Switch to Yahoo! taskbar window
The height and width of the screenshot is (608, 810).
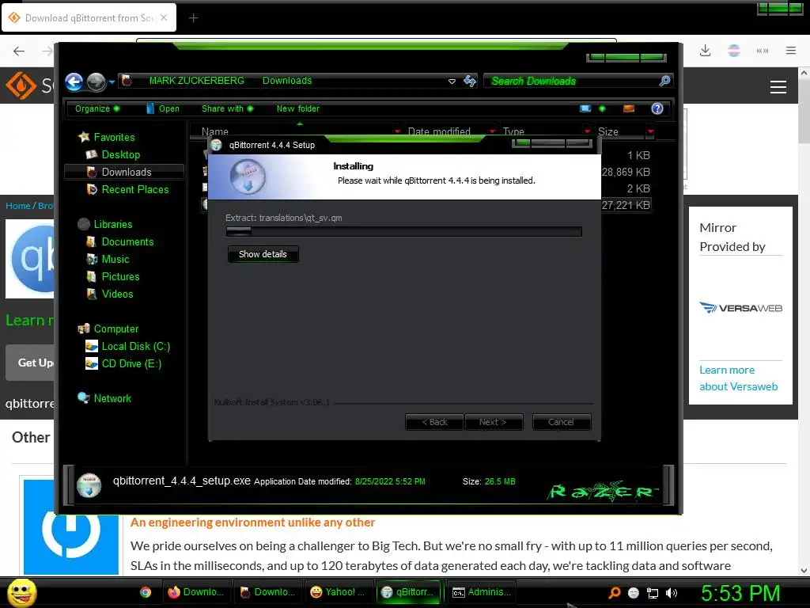coord(338,592)
